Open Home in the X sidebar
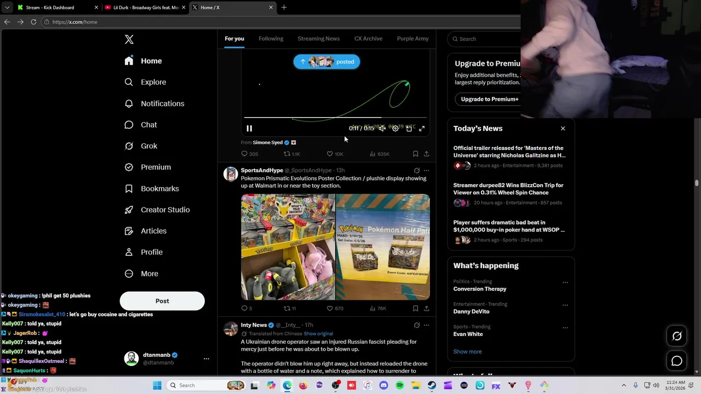The width and height of the screenshot is (701, 394). 143,61
